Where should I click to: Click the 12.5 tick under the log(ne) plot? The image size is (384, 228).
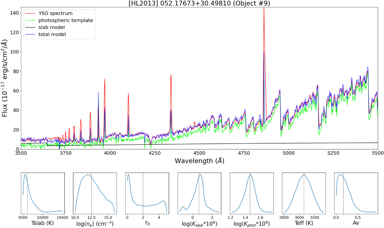92,217
